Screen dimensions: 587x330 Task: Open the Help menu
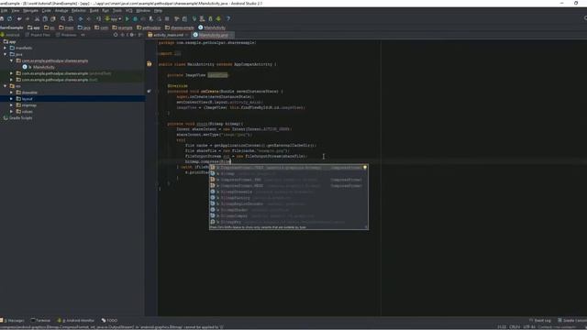pyautogui.click(x=158, y=11)
